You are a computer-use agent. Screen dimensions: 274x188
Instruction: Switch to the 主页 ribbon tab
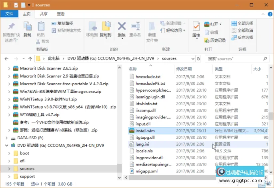(x=26, y=14)
